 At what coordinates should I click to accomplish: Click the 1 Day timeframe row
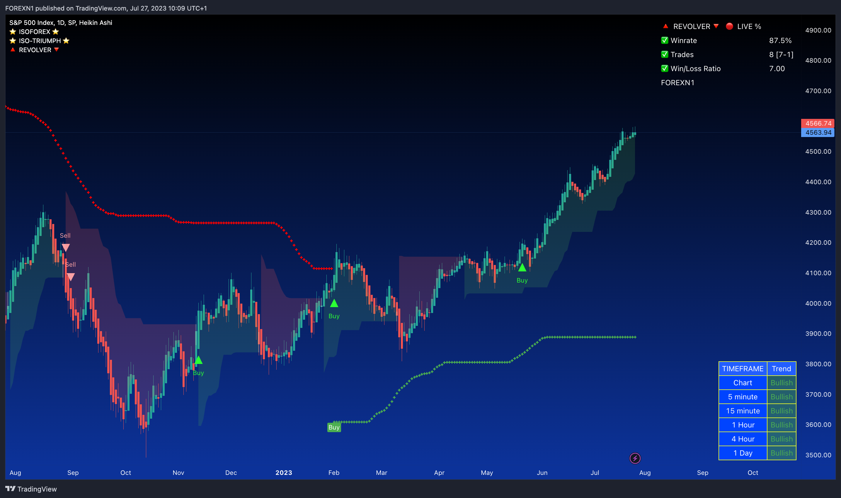[743, 453]
